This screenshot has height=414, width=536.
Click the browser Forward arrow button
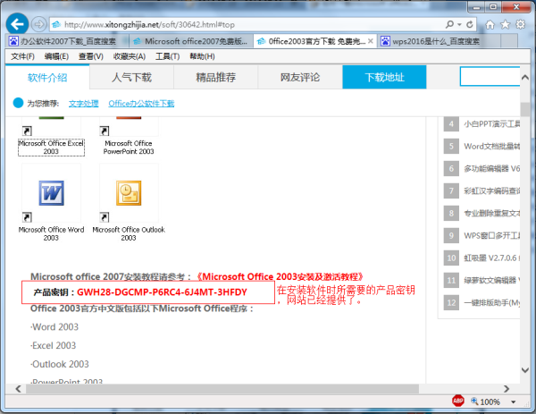tap(38, 24)
